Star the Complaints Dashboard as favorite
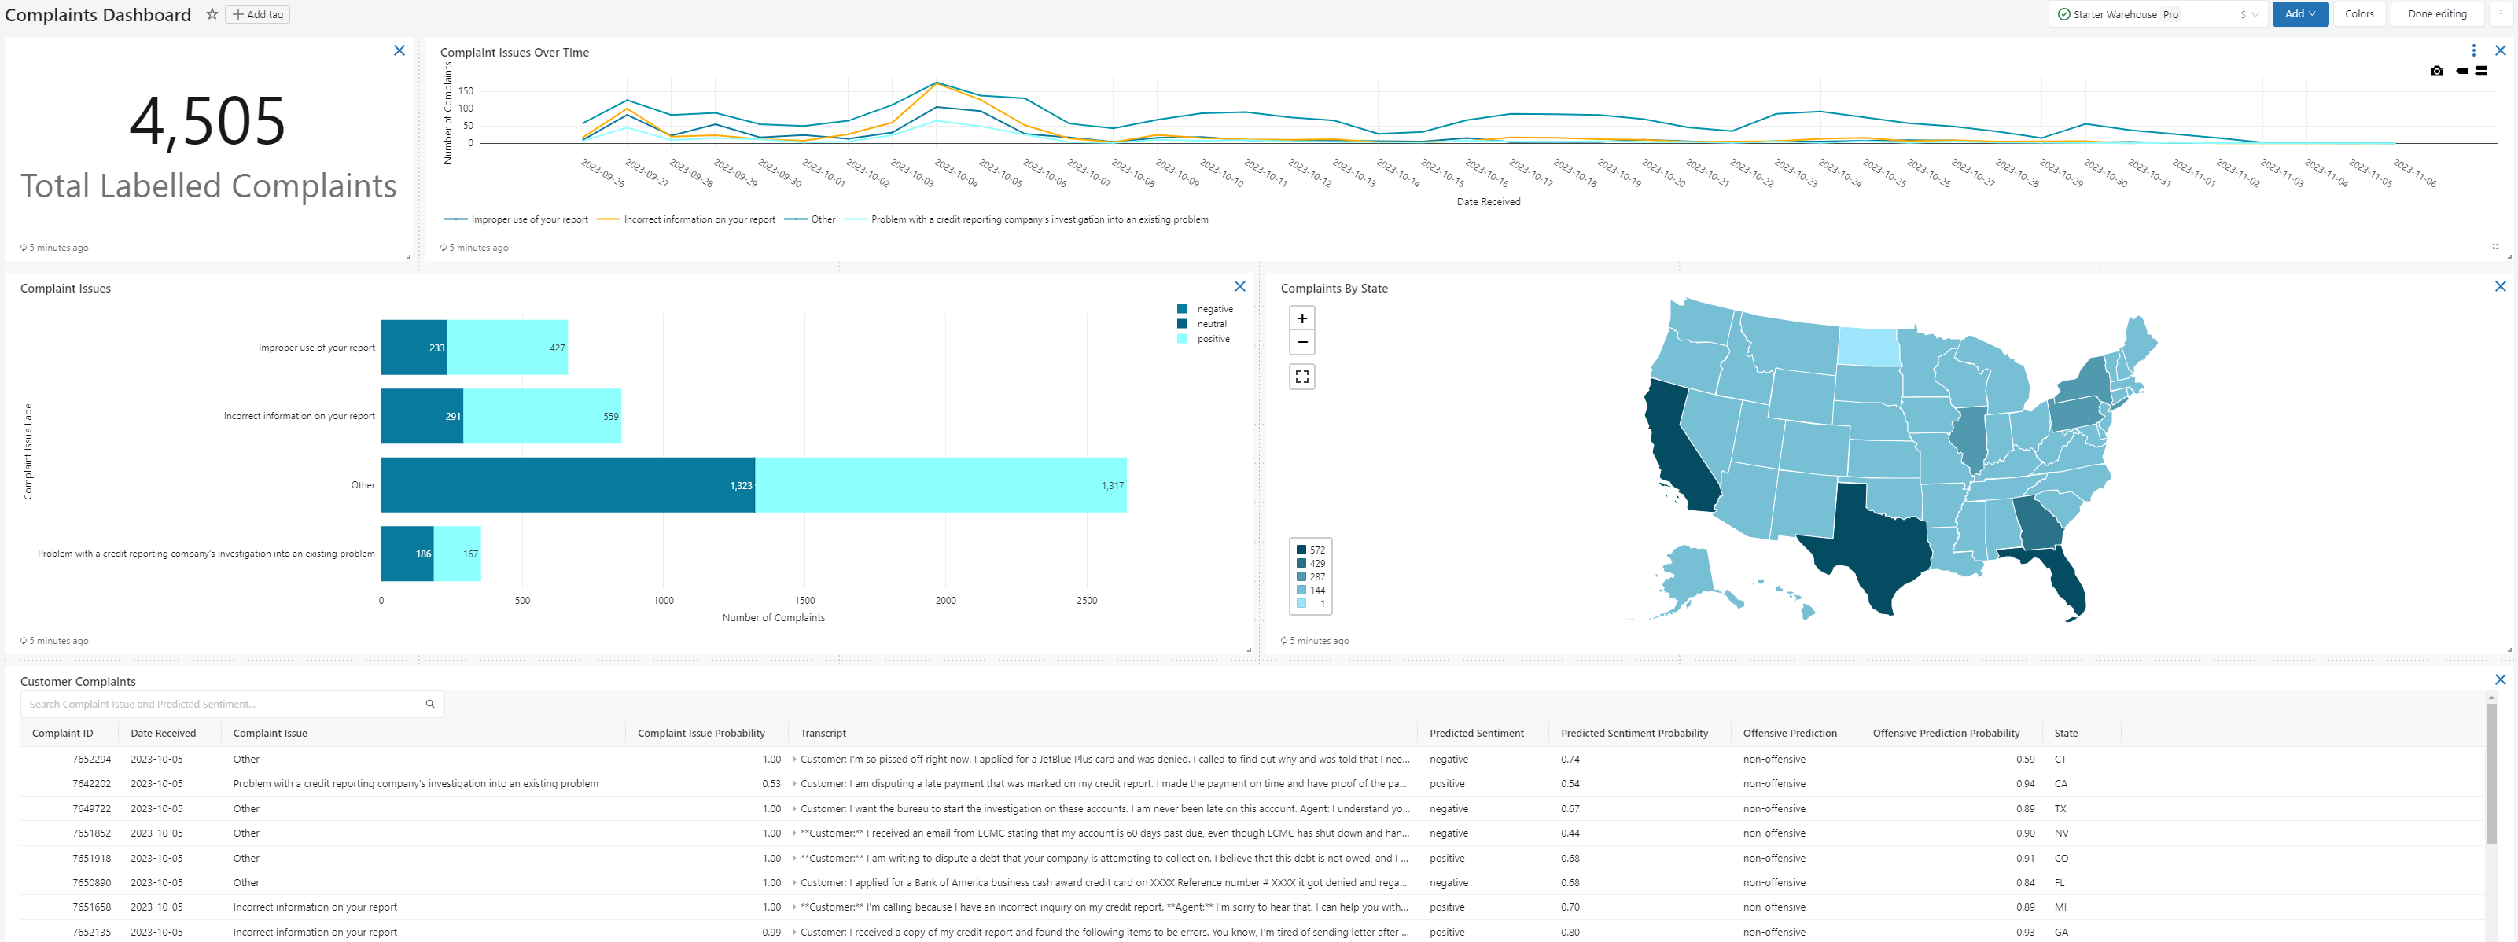 [212, 13]
